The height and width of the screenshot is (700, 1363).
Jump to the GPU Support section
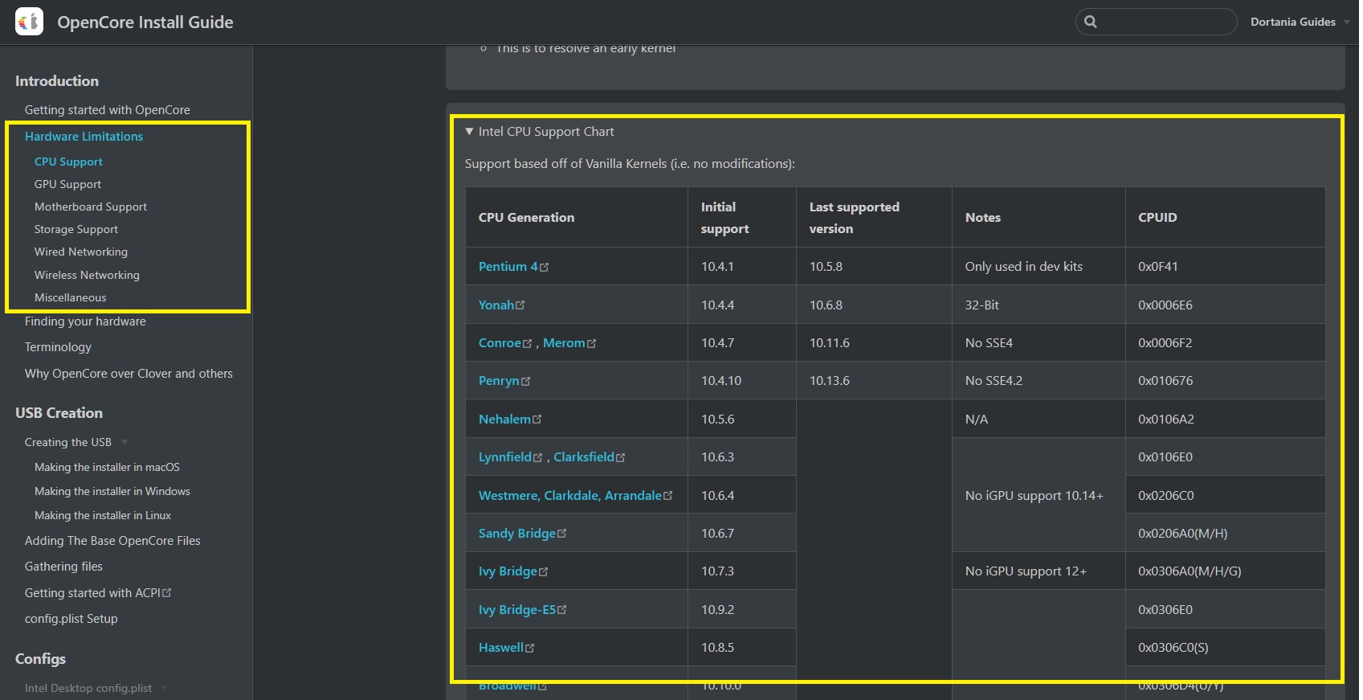(x=67, y=184)
